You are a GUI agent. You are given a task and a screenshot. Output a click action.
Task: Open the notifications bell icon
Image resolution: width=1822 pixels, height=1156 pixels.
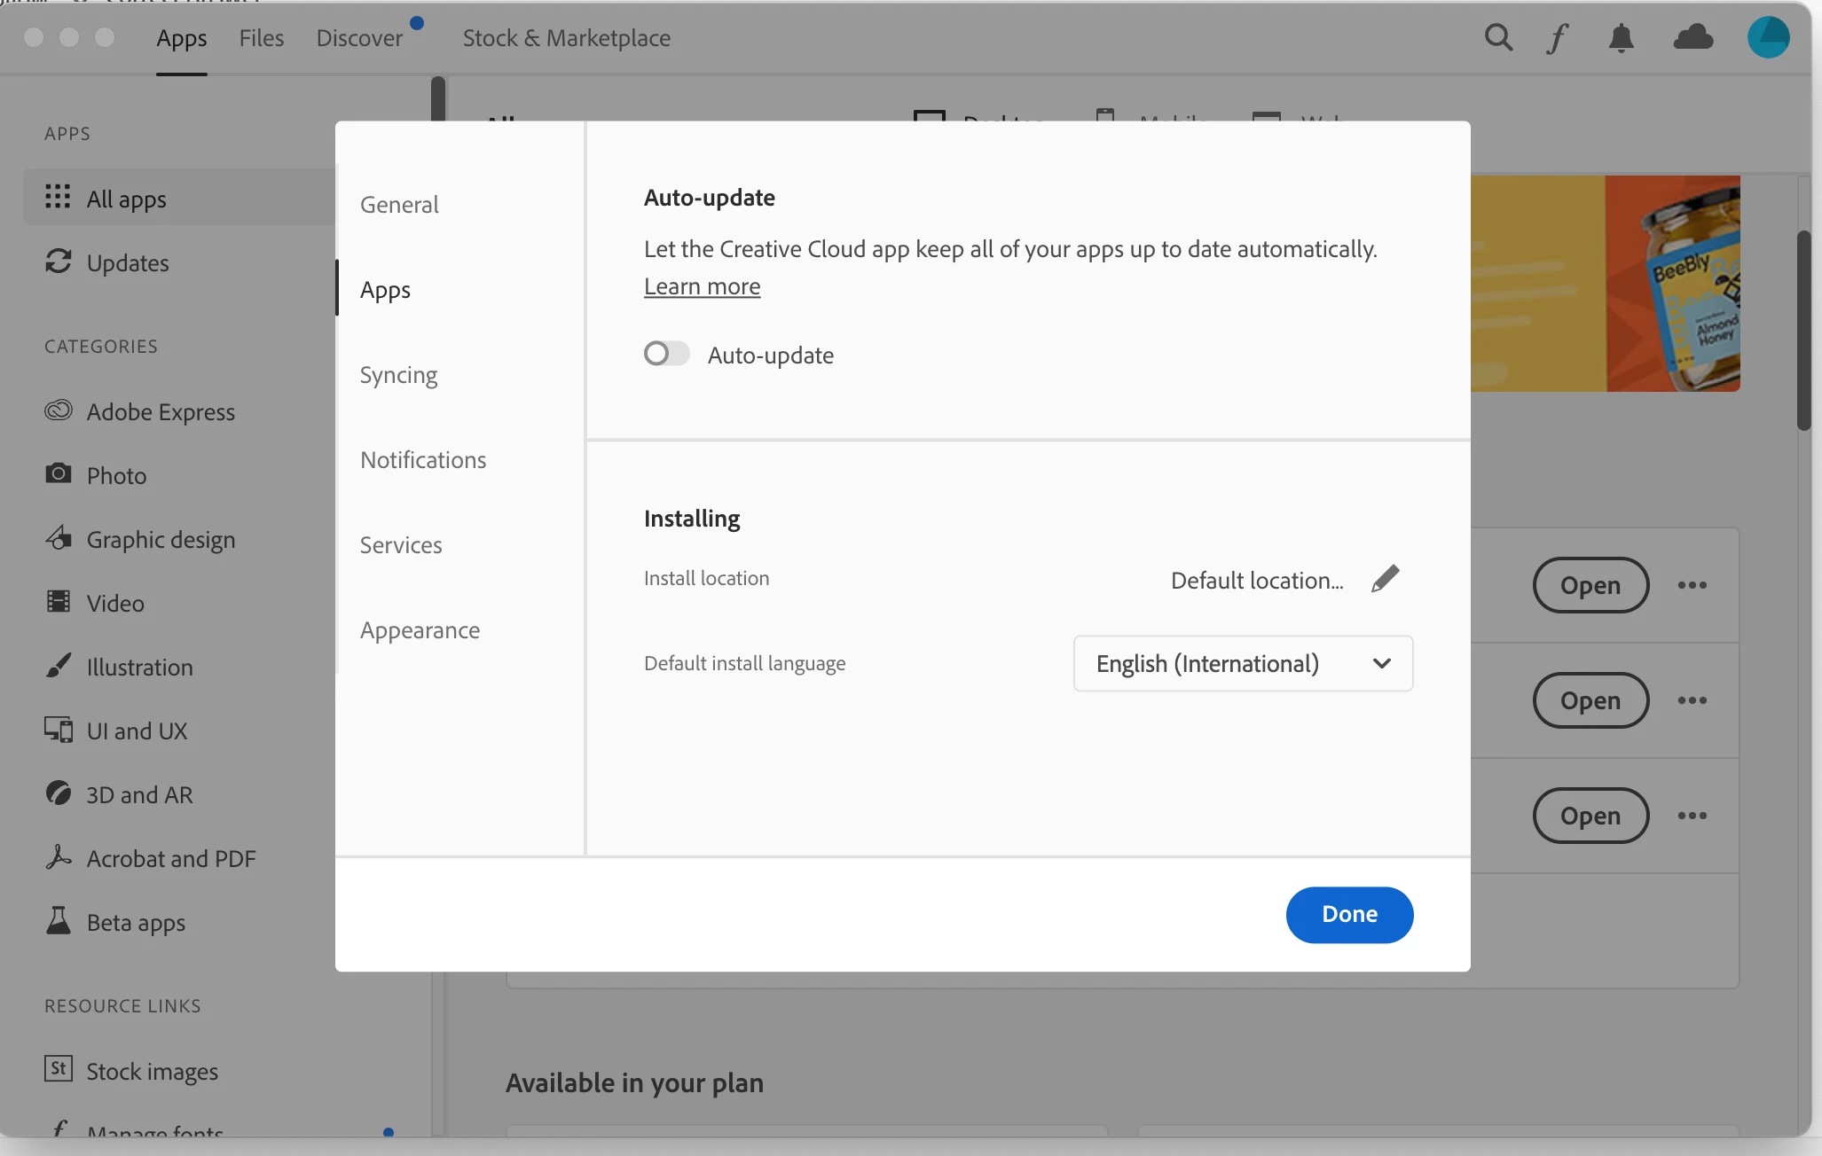point(1621,38)
